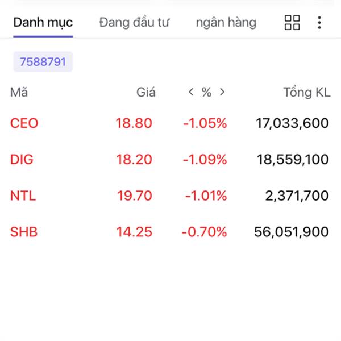Sort by the Tổng KL column header
This screenshot has width=341, height=341.
[x=307, y=92]
